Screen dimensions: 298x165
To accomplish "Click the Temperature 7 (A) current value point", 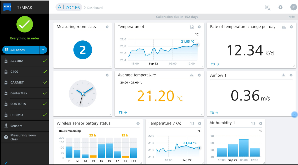I will point(199,148).
